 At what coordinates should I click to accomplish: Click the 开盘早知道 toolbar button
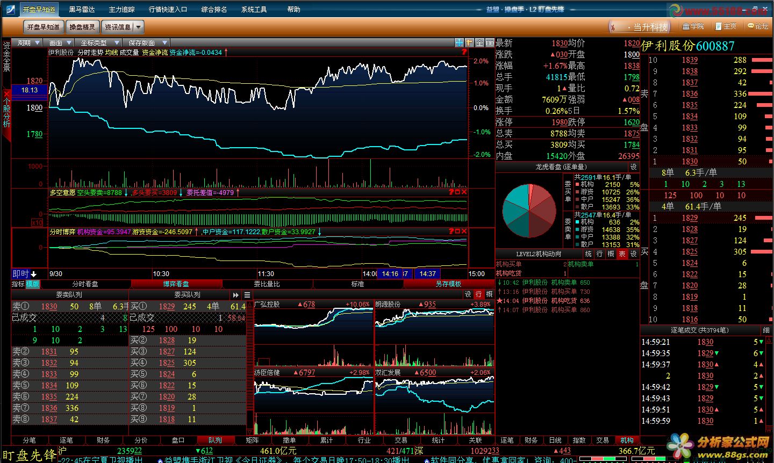tap(44, 27)
